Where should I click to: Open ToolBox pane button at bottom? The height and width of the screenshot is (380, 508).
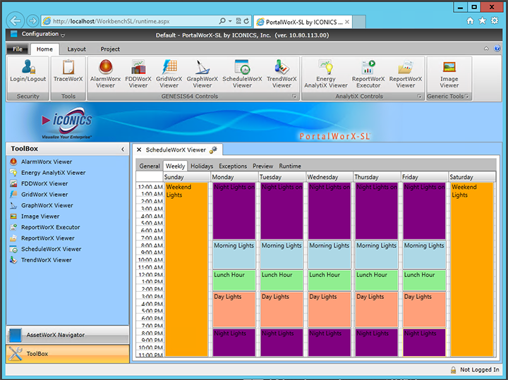coord(68,353)
